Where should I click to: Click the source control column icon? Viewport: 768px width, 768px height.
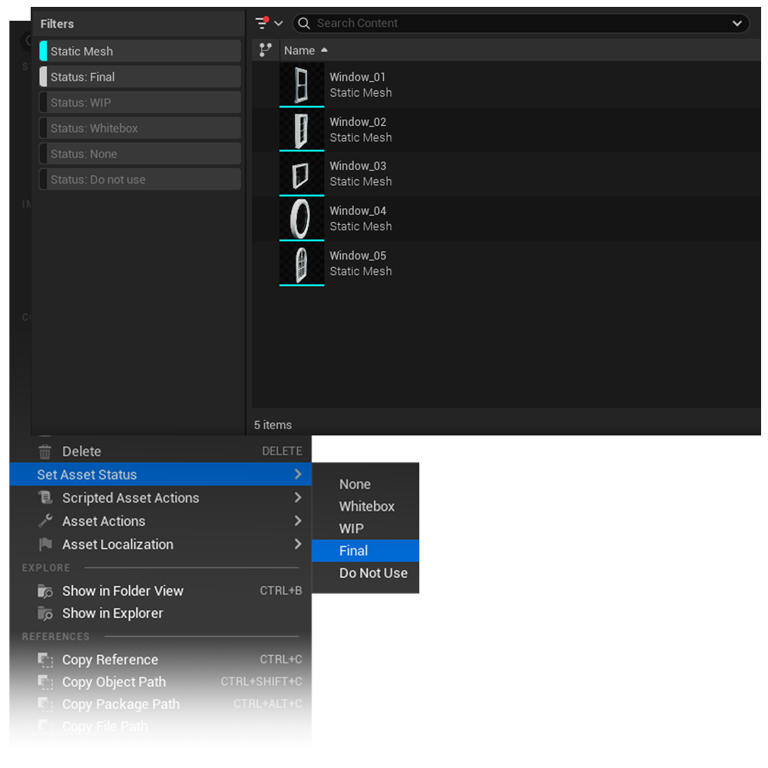coord(266,50)
